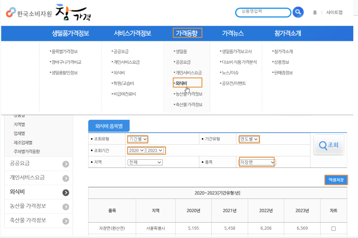Open the 2020 start year dropdown
This screenshot has height=238, width=358.
tap(136, 150)
